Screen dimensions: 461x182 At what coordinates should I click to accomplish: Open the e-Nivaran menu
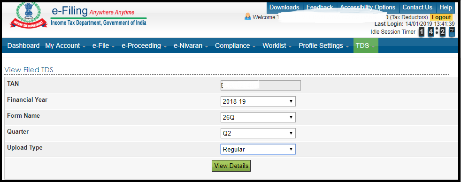point(191,46)
